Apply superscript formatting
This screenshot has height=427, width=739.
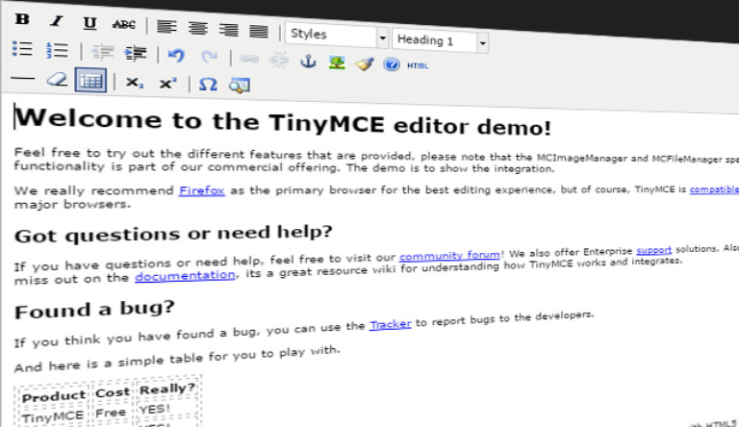[x=167, y=84]
